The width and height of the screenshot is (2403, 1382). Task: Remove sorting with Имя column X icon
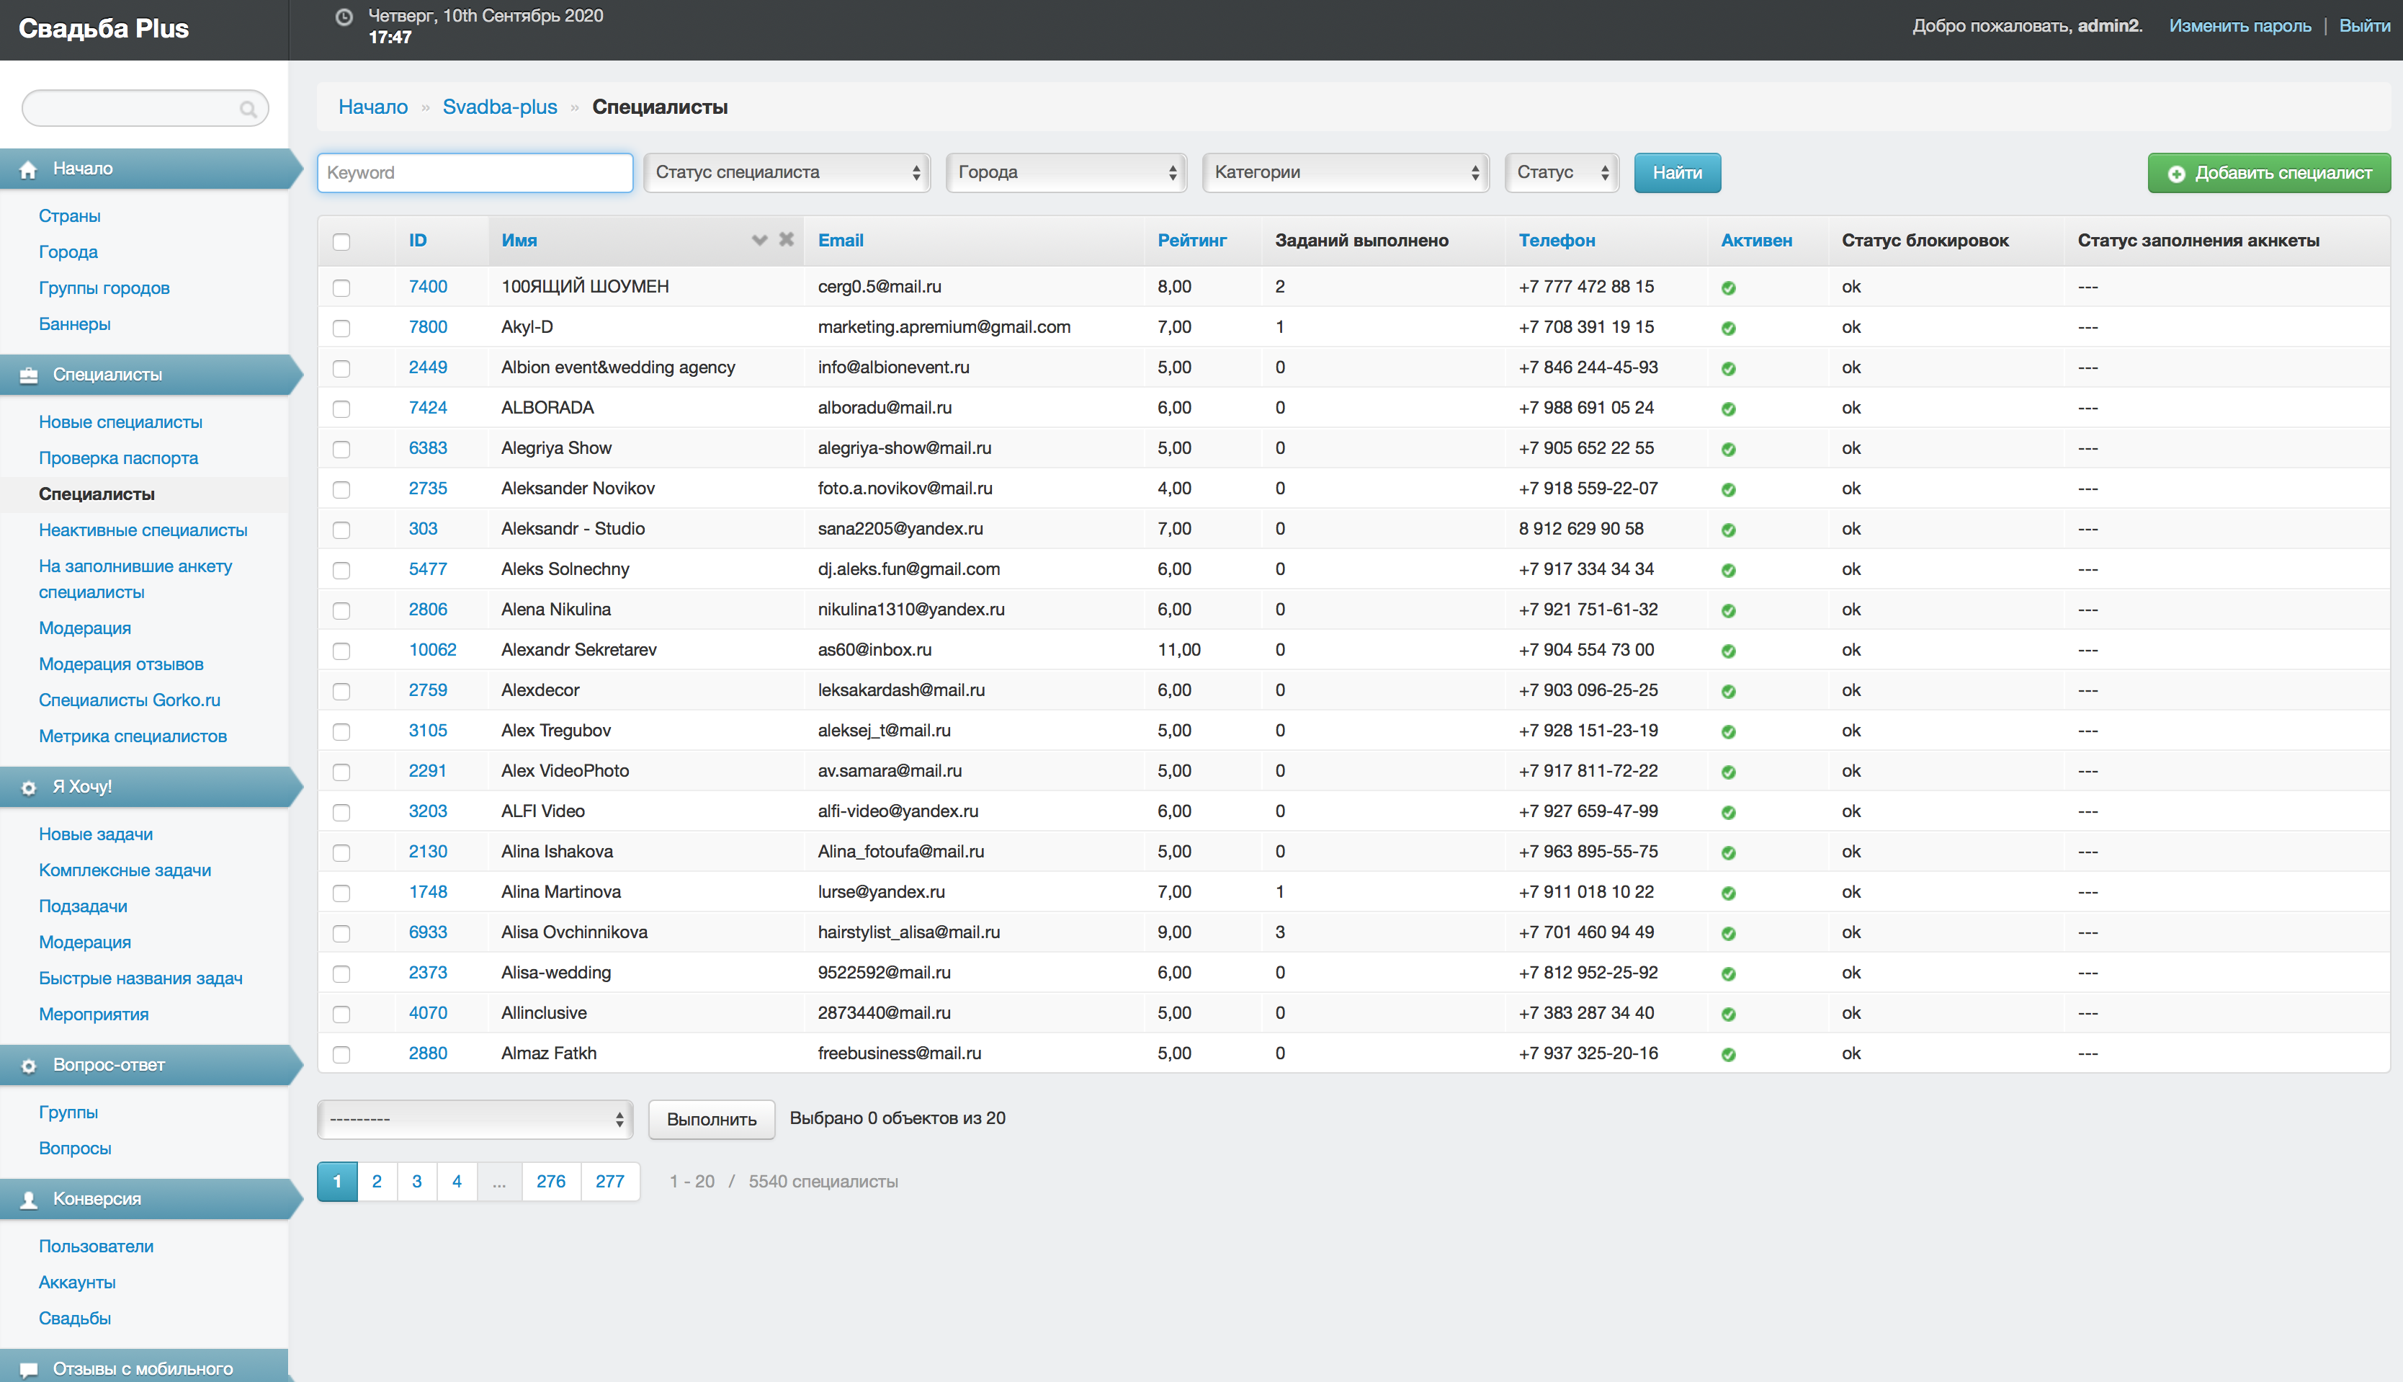tap(787, 239)
